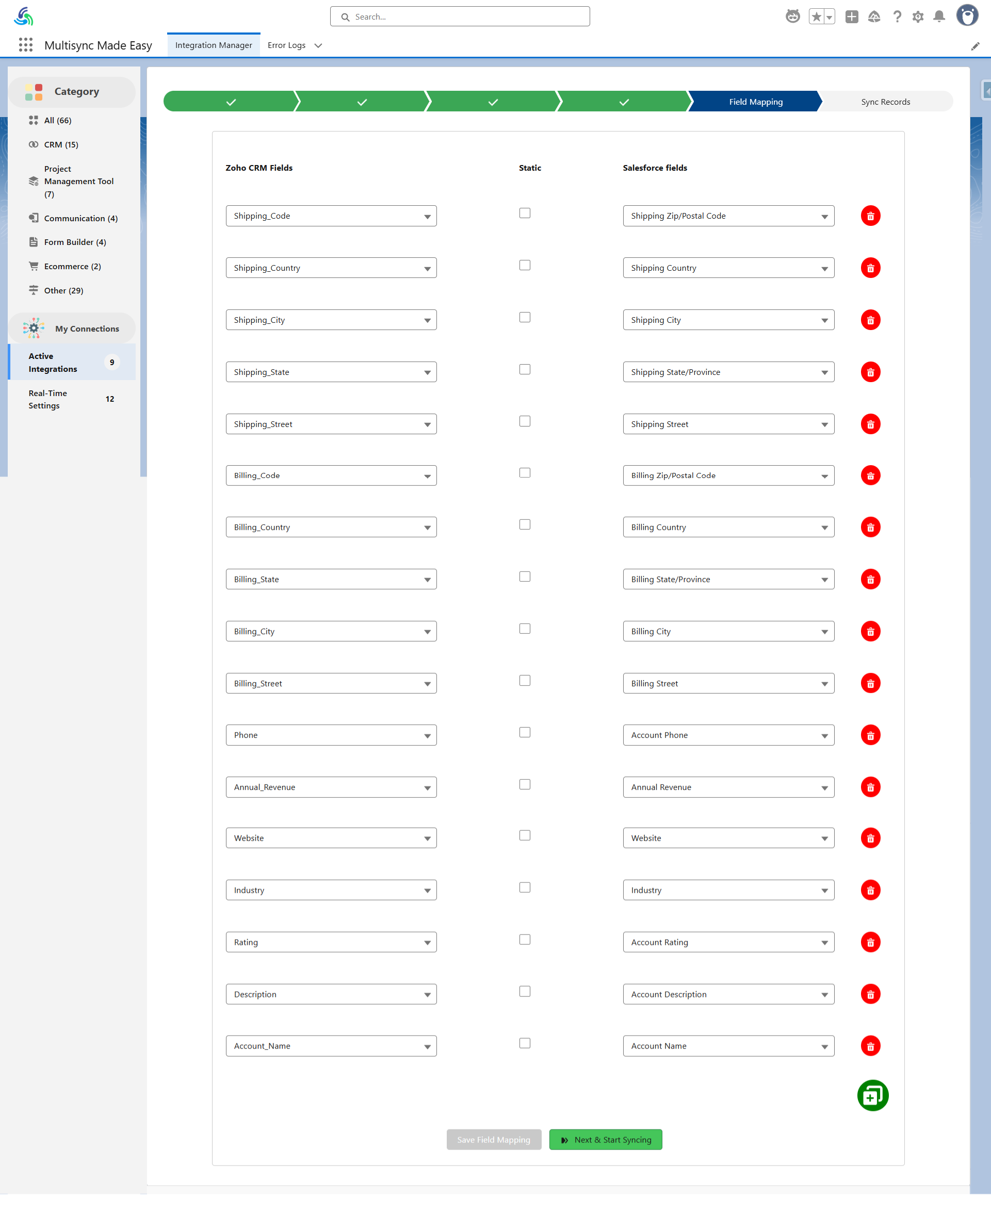Check the Static box for Website row

pos(525,835)
